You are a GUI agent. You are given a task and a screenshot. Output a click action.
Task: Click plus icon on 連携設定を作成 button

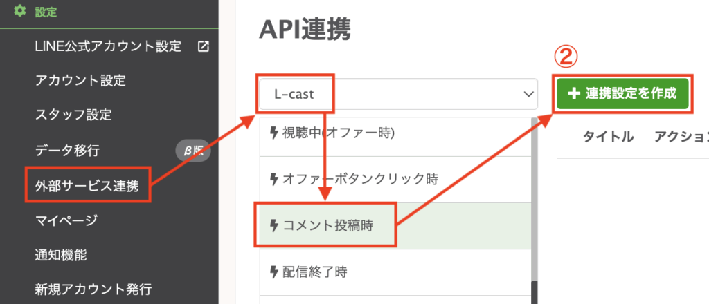tap(573, 94)
